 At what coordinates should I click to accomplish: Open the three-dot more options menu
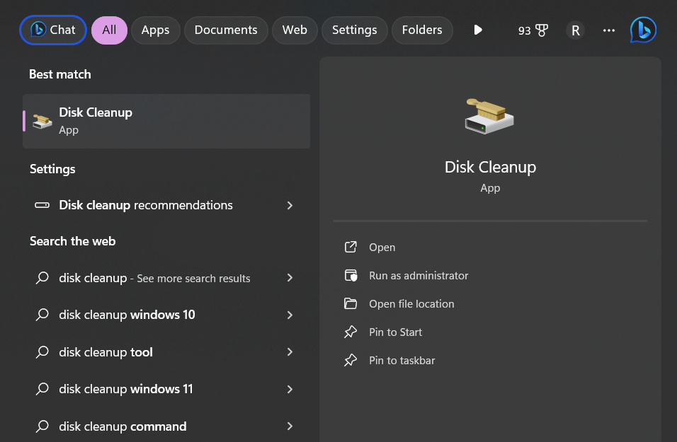(608, 30)
